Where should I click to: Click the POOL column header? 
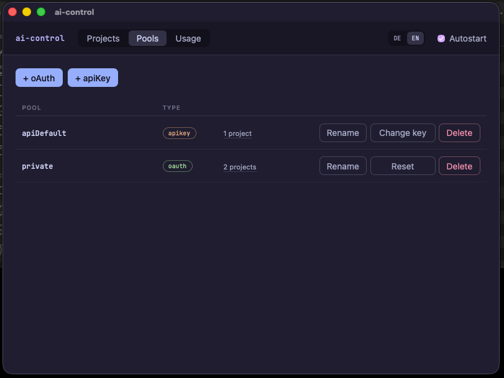tap(32, 108)
